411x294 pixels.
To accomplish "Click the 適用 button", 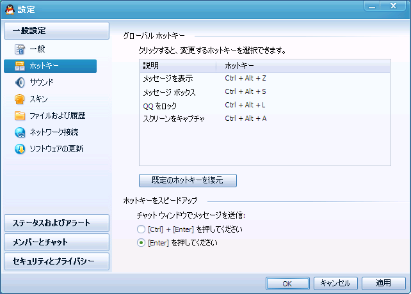I will pos(383,284).
